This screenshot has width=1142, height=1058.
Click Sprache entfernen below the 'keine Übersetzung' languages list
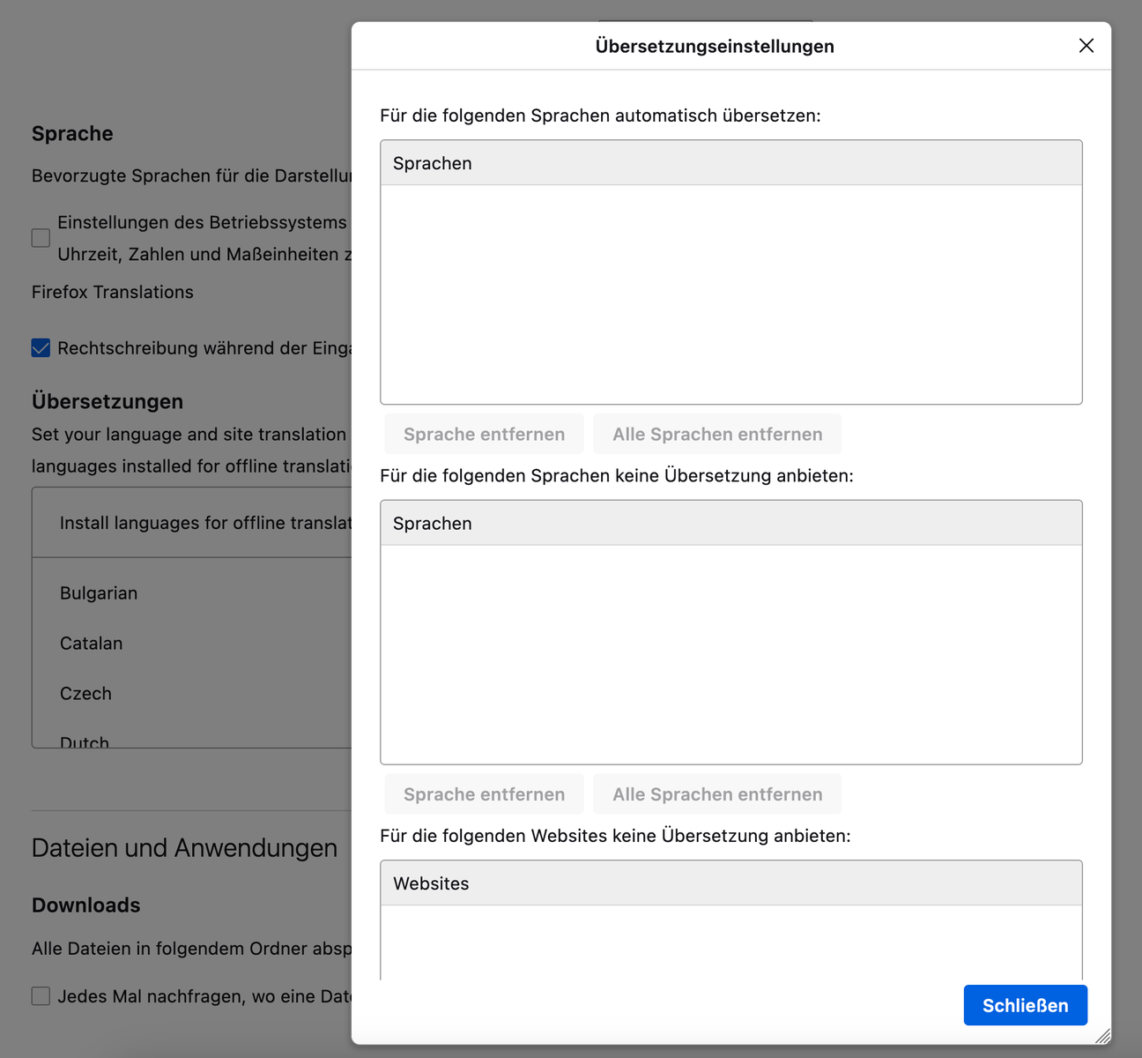[484, 794]
